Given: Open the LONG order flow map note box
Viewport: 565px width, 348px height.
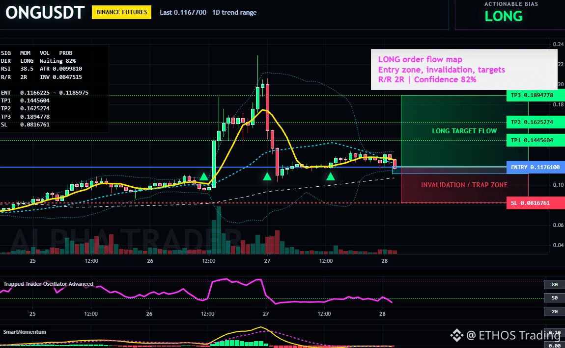Looking at the screenshot, I should 464,70.
